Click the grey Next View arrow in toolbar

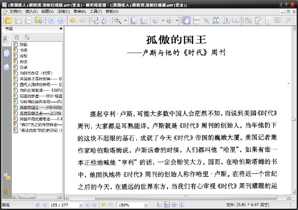(x=82, y=20)
